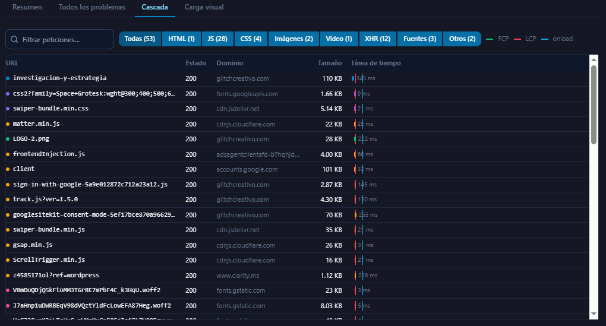Filter requests by JS (28)
The width and height of the screenshot is (606, 326).
pyautogui.click(x=217, y=39)
